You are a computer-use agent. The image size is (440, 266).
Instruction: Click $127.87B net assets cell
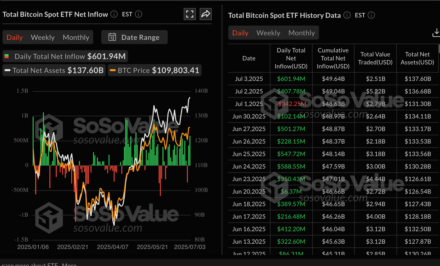point(418,242)
